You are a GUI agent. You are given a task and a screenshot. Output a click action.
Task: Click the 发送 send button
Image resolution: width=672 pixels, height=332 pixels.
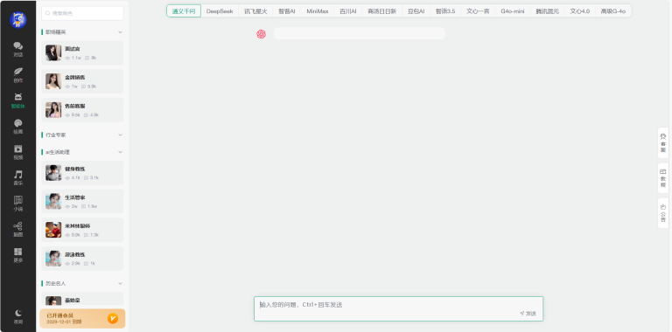528,314
